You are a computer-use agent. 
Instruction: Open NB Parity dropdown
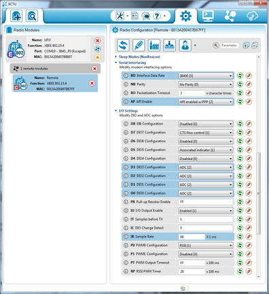(x=206, y=84)
